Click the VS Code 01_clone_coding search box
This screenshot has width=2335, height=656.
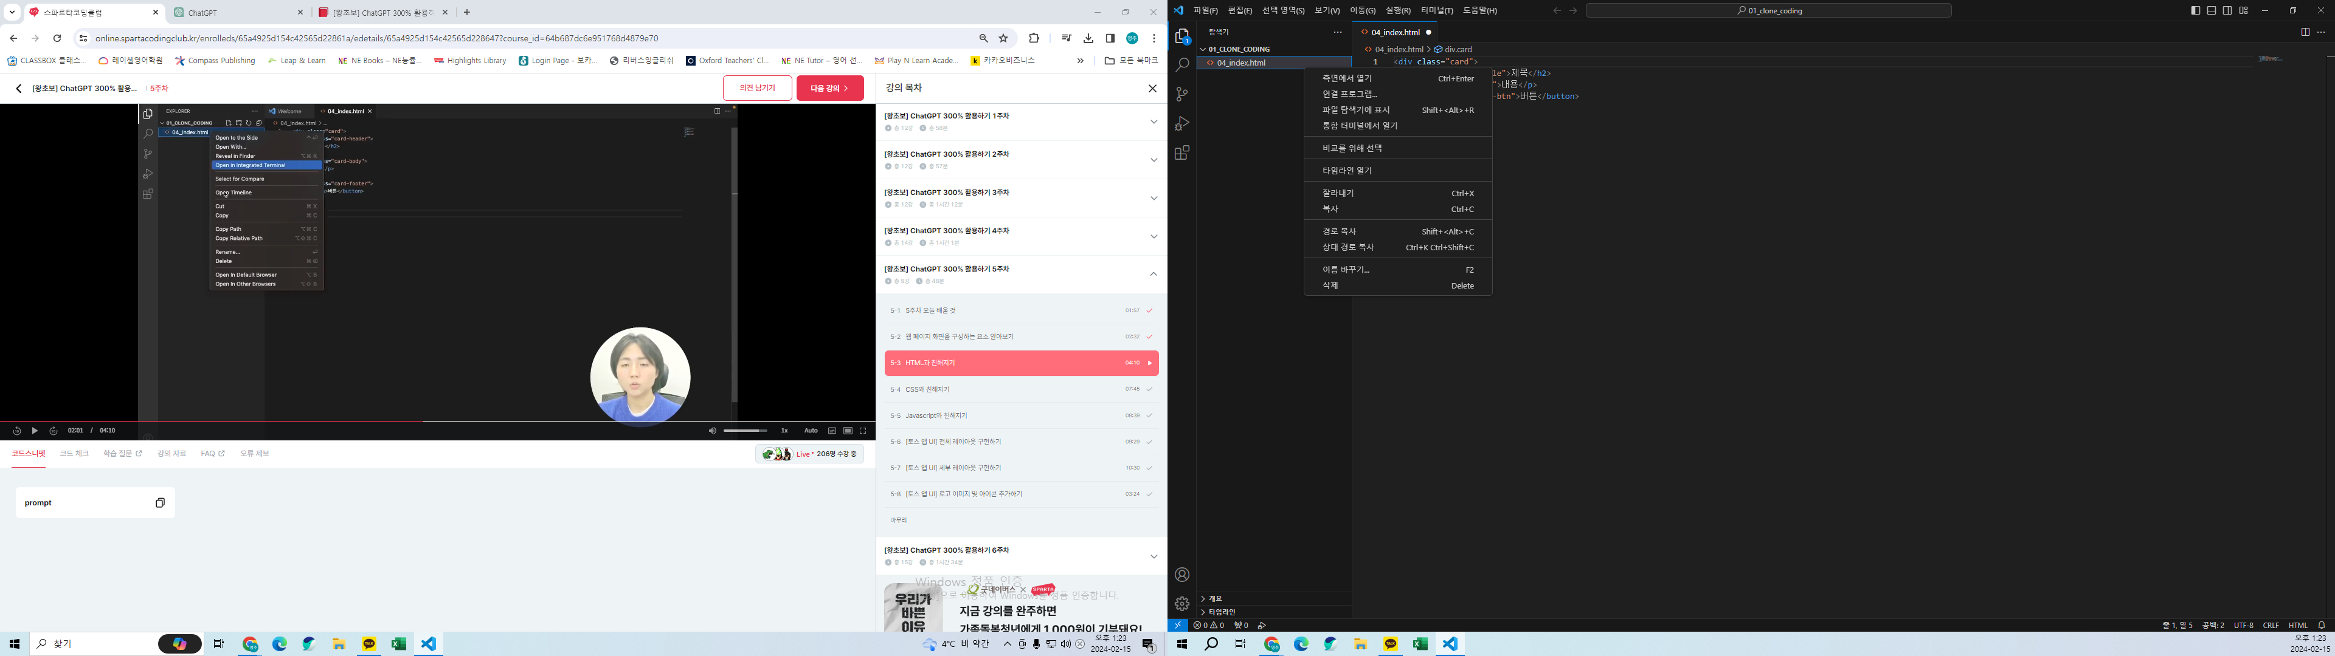[1768, 11]
